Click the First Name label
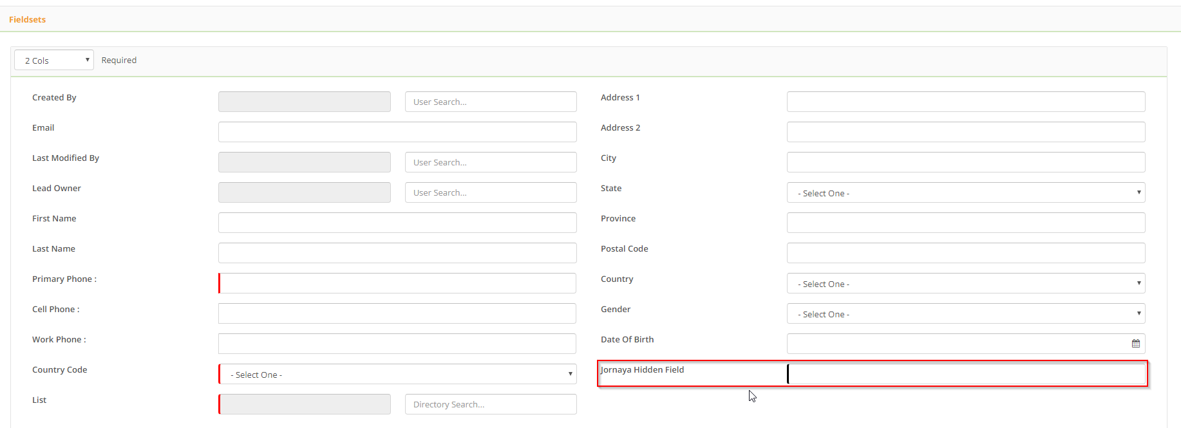This screenshot has width=1181, height=428. click(54, 218)
